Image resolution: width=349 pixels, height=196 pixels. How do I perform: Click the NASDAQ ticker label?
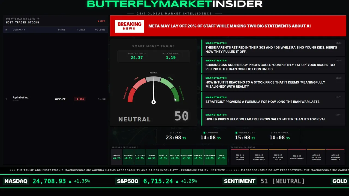[x=16, y=181]
